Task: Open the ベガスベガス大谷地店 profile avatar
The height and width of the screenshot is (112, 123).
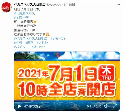Action: [6, 7]
